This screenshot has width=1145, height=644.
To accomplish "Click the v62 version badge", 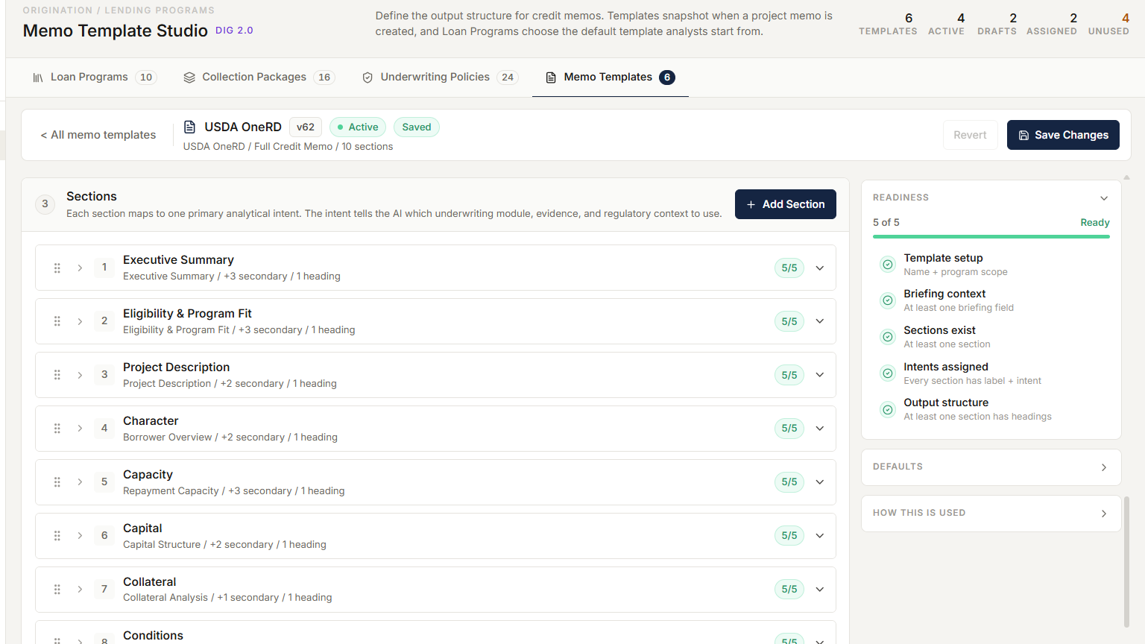I will [x=306, y=127].
